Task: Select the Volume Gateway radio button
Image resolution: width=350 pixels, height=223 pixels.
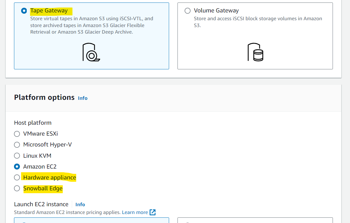Action: pyautogui.click(x=187, y=11)
